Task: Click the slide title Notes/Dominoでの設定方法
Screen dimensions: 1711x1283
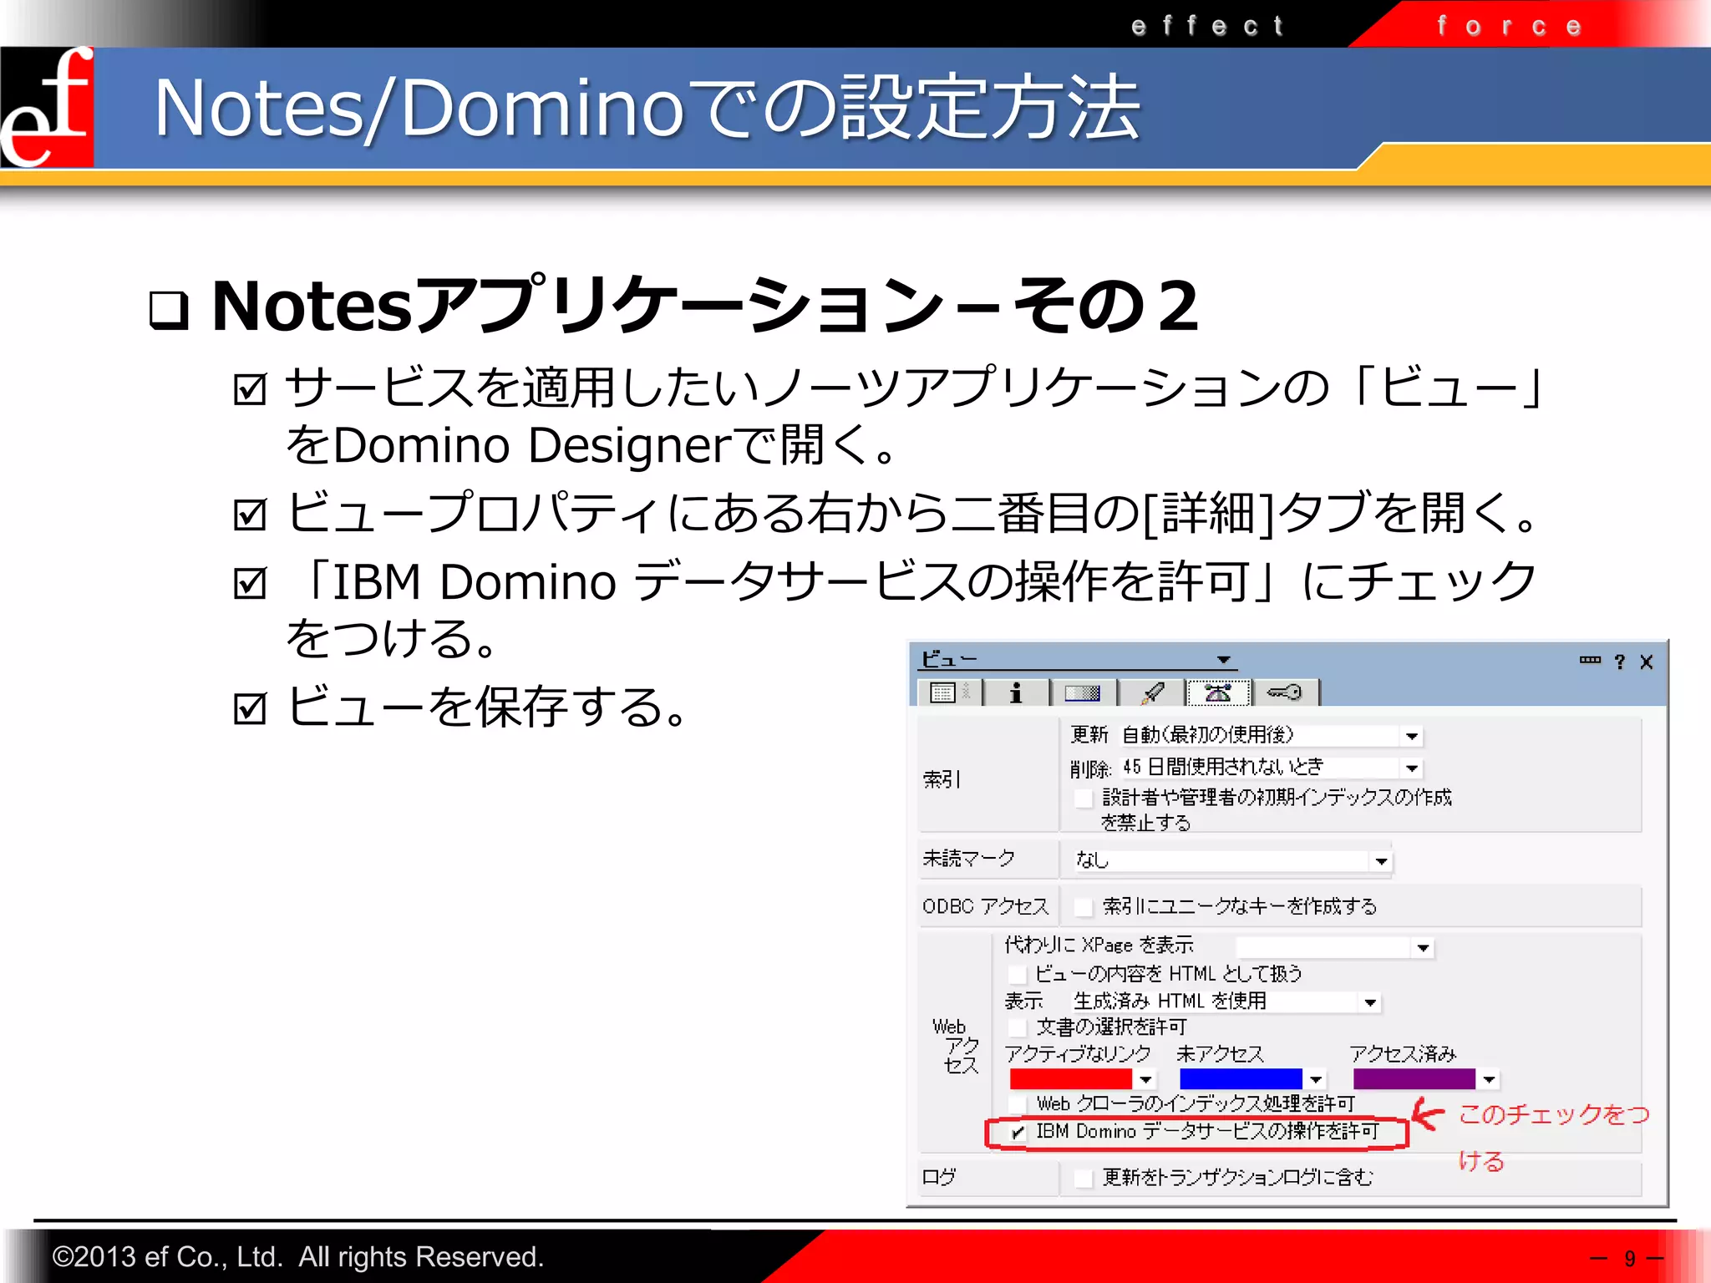Action: [647, 107]
